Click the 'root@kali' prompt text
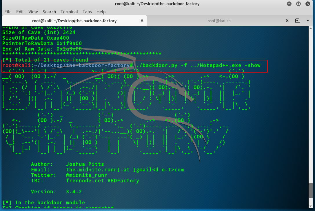Viewport: 315px width, 211px height. pos(17,65)
